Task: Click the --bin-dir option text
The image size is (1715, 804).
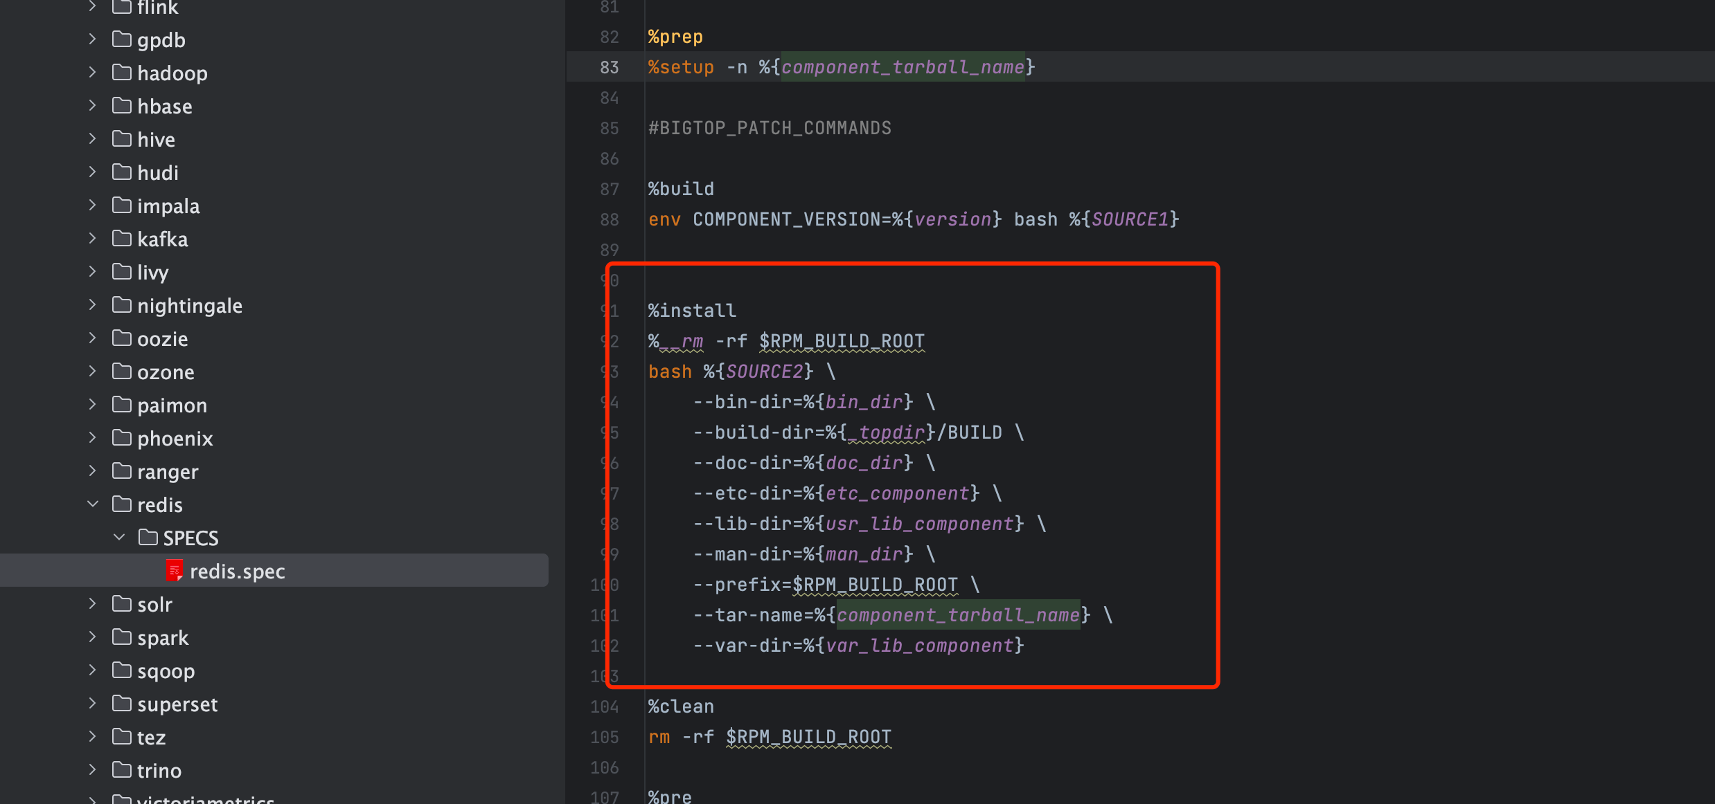Action: tap(742, 402)
